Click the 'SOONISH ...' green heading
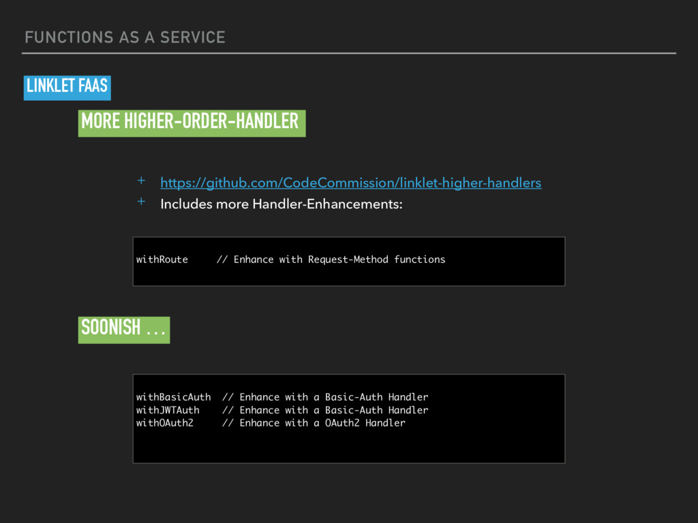This screenshot has width=698, height=523. click(124, 330)
